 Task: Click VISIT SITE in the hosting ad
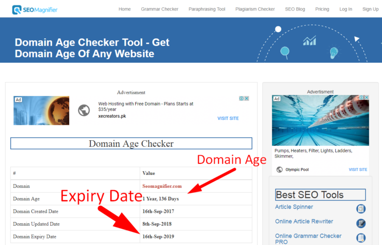pyautogui.click(x=228, y=118)
